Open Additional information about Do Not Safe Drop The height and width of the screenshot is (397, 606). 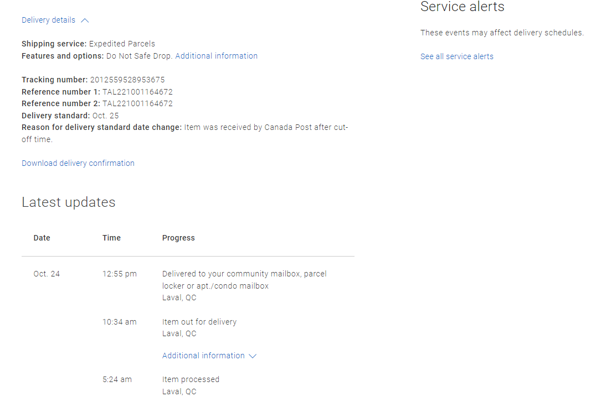click(x=216, y=56)
